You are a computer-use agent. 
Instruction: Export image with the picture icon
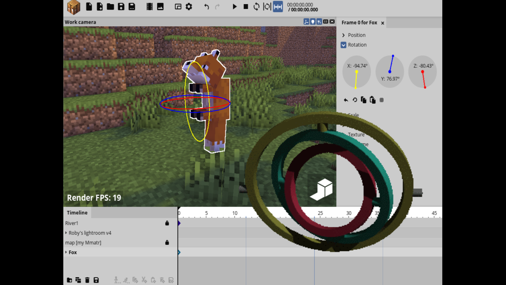click(160, 7)
